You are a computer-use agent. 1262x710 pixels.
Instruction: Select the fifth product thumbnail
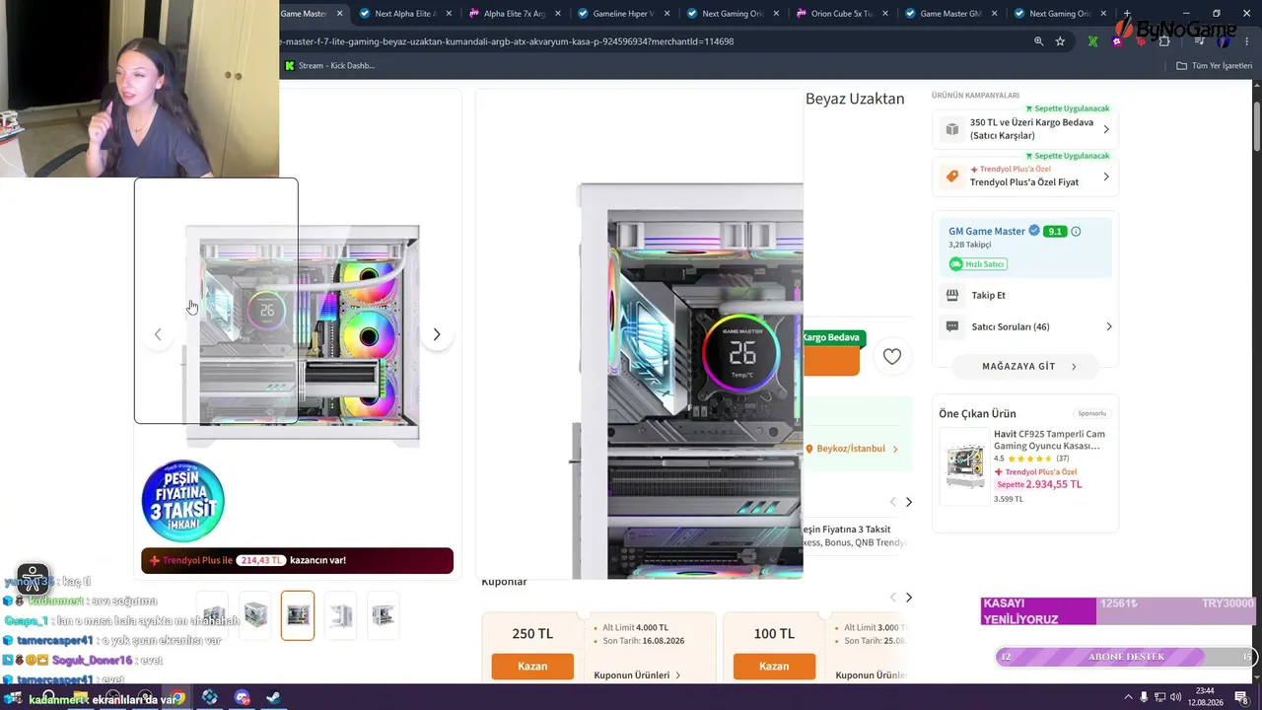point(383,615)
